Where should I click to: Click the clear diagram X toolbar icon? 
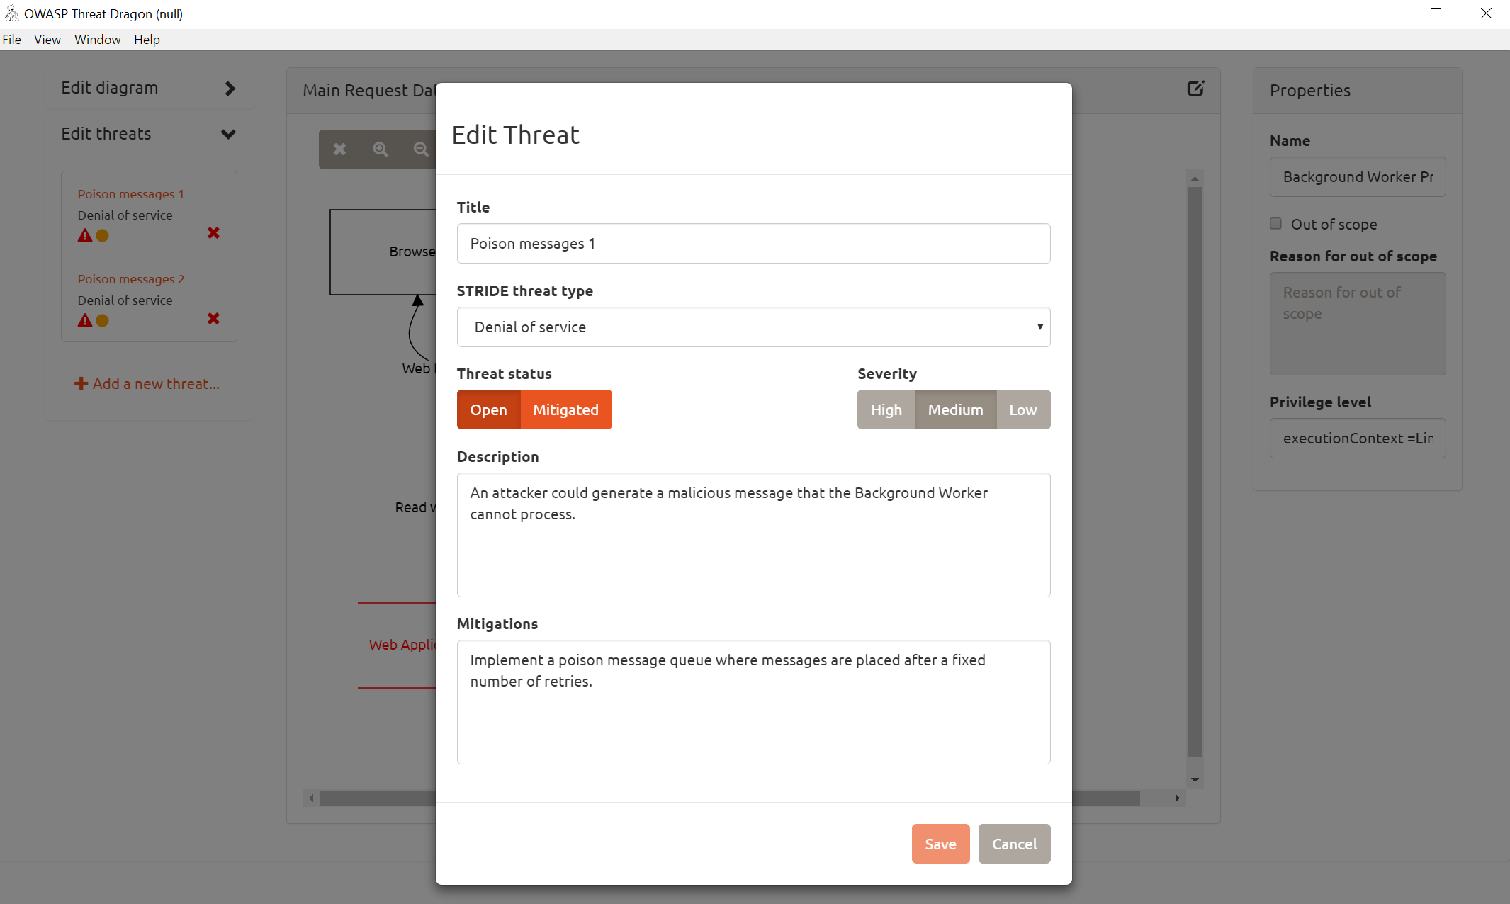coord(339,149)
